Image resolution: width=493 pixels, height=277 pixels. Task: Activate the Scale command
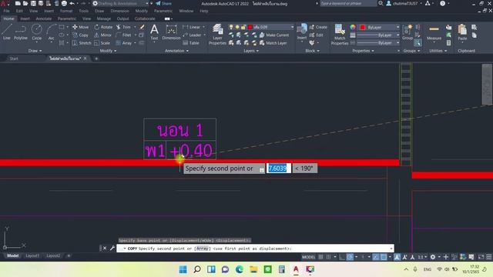tap(102, 43)
